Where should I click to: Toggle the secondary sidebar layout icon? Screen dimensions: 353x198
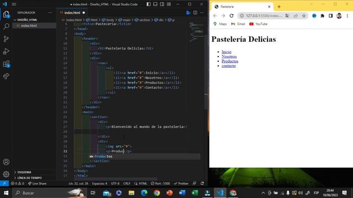162,4
